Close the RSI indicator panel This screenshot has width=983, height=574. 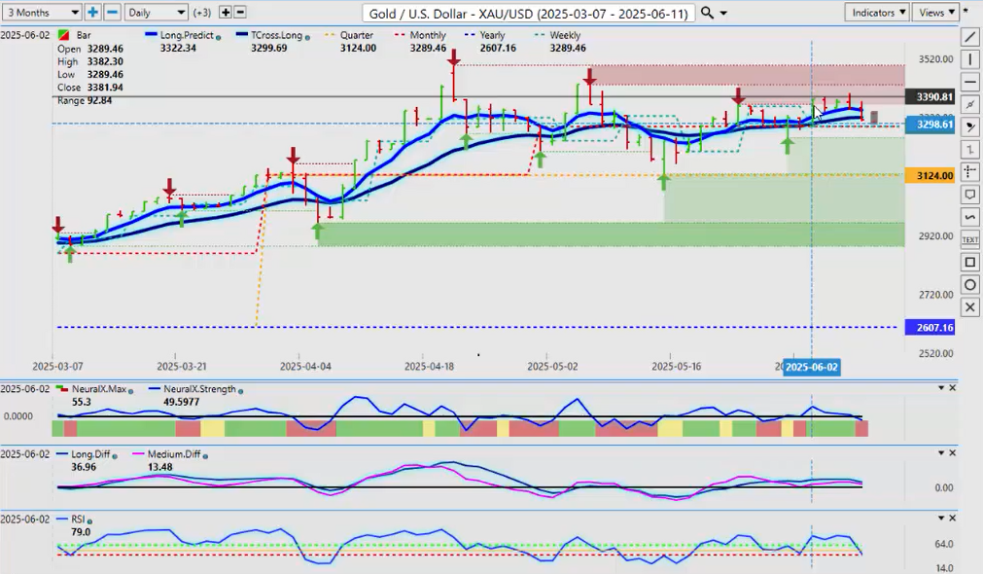pyautogui.click(x=952, y=519)
